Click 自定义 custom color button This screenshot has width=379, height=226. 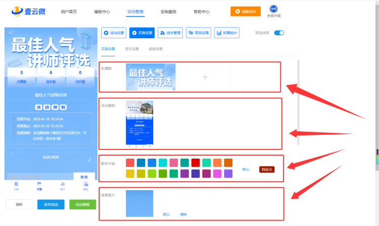coord(267,170)
